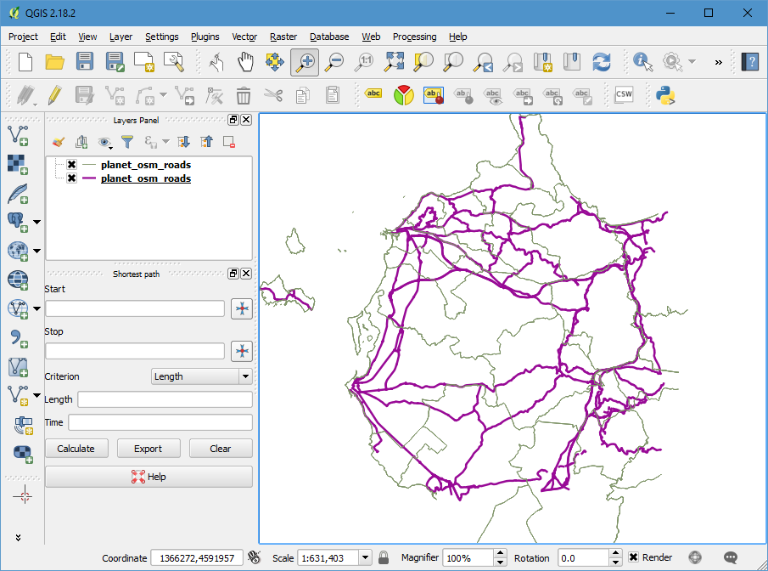Open the Vector menu
The height and width of the screenshot is (571, 768).
pos(244,37)
